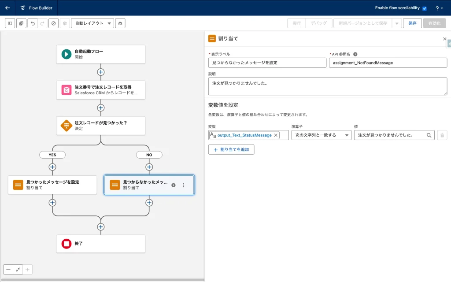451x282 pixels.
Task: Click the search icon in 値 field
Action: (429, 136)
